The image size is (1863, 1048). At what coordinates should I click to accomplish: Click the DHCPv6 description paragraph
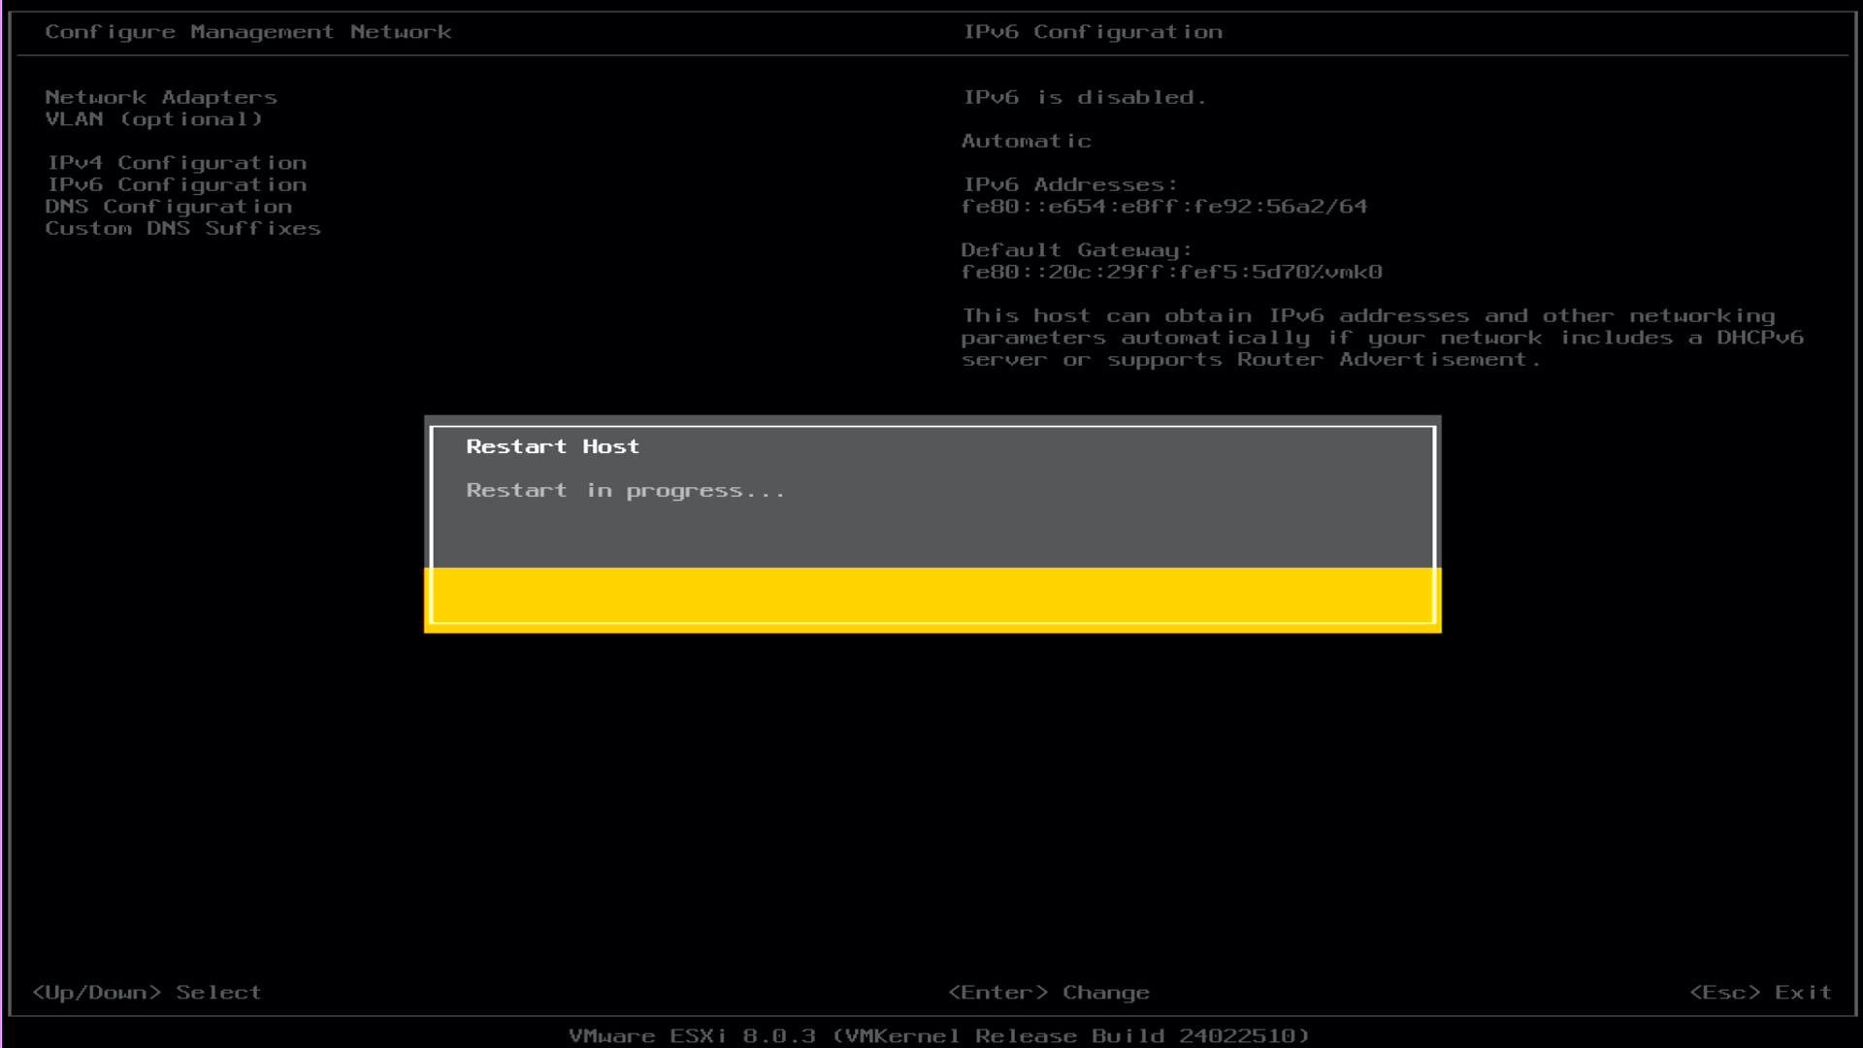(x=1381, y=338)
